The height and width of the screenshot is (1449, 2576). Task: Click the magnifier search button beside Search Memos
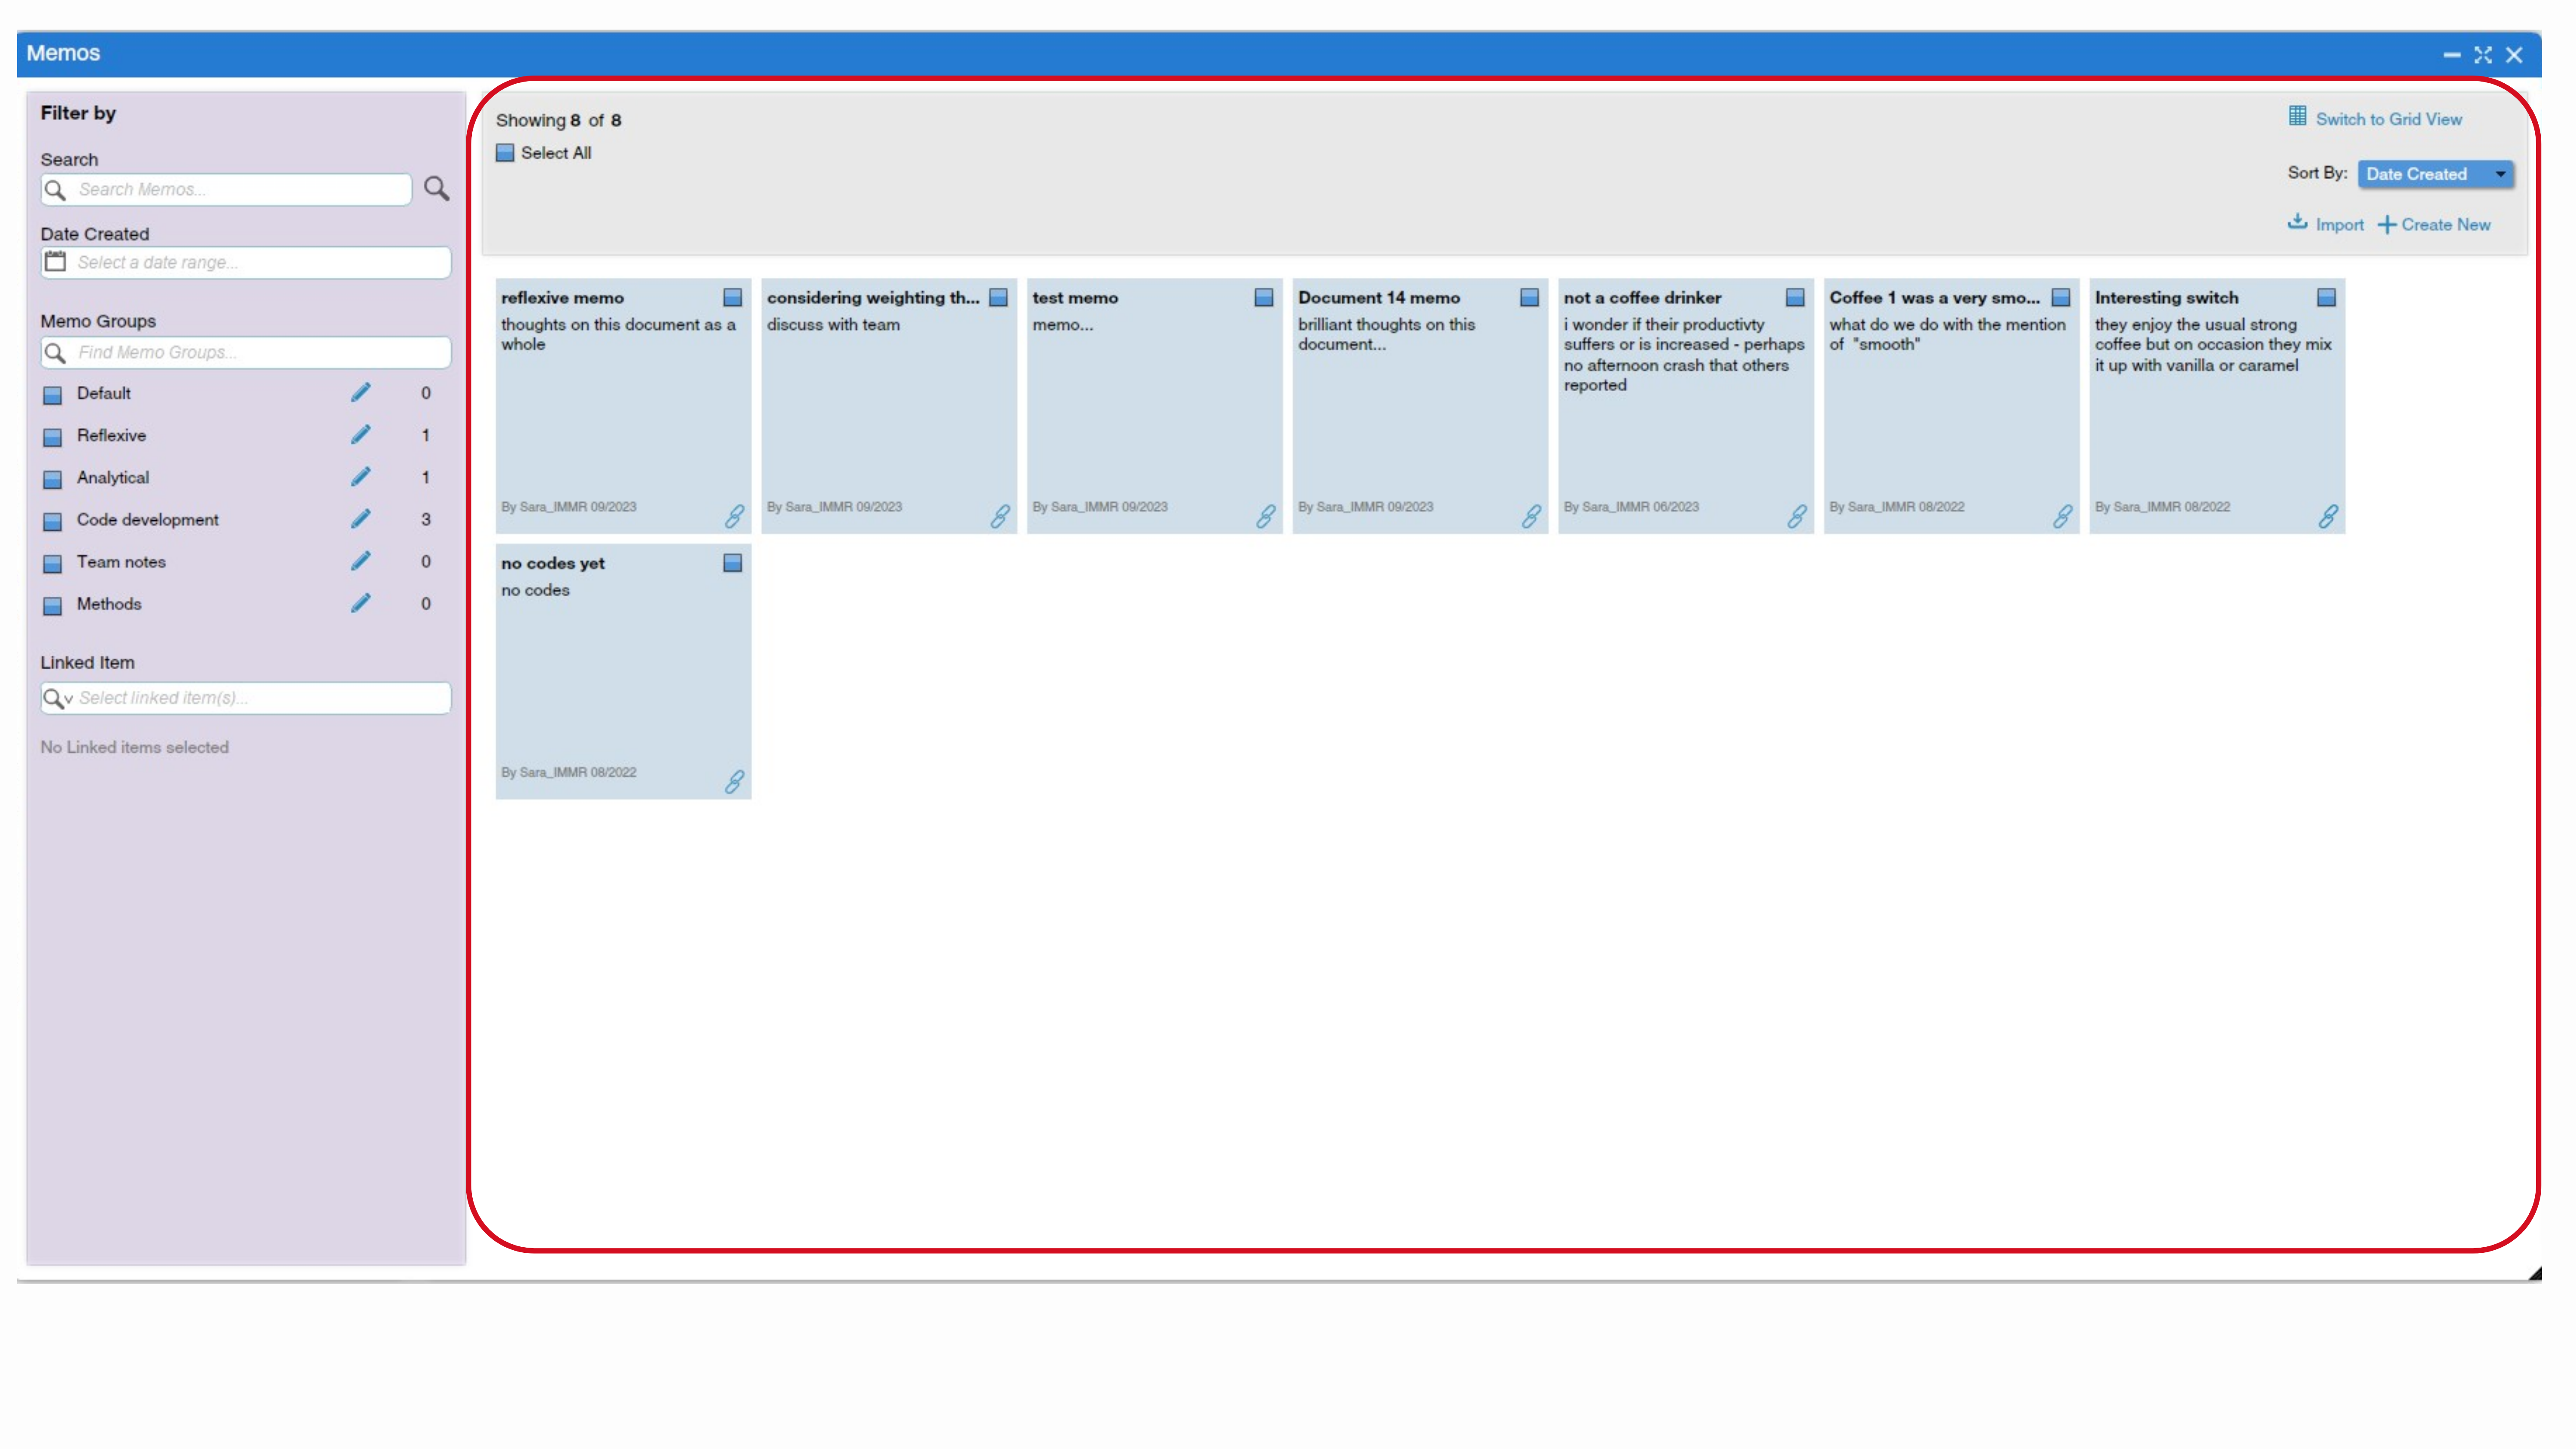[x=436, y=188]
